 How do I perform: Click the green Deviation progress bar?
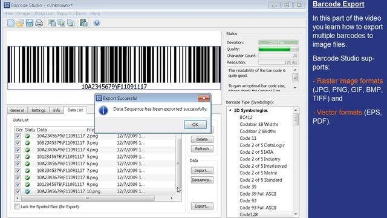click(x=278, y=42)
